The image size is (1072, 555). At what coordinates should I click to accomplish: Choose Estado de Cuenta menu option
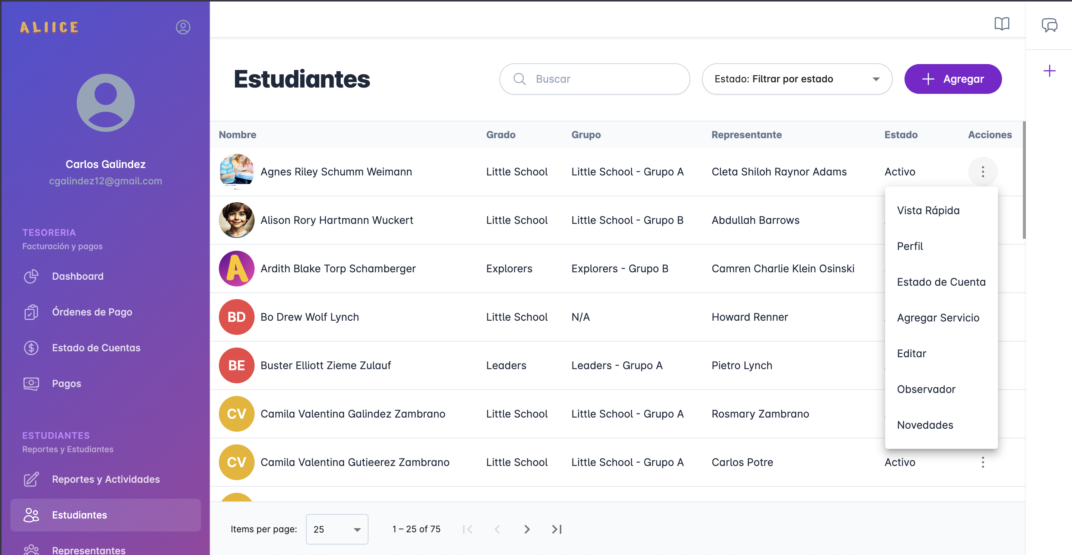(x=941, y=282)
